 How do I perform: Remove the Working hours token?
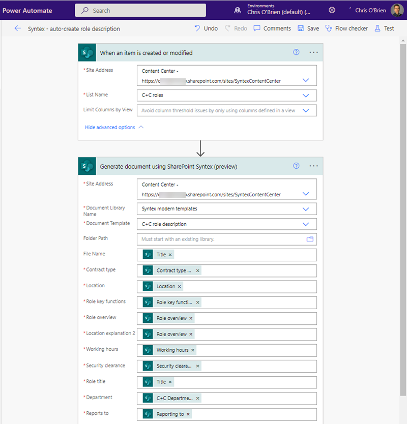[x=193, y=350]
